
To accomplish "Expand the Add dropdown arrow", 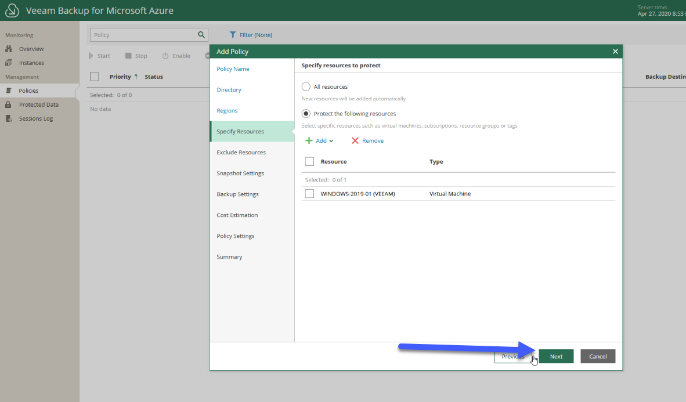I will [331, 141].
